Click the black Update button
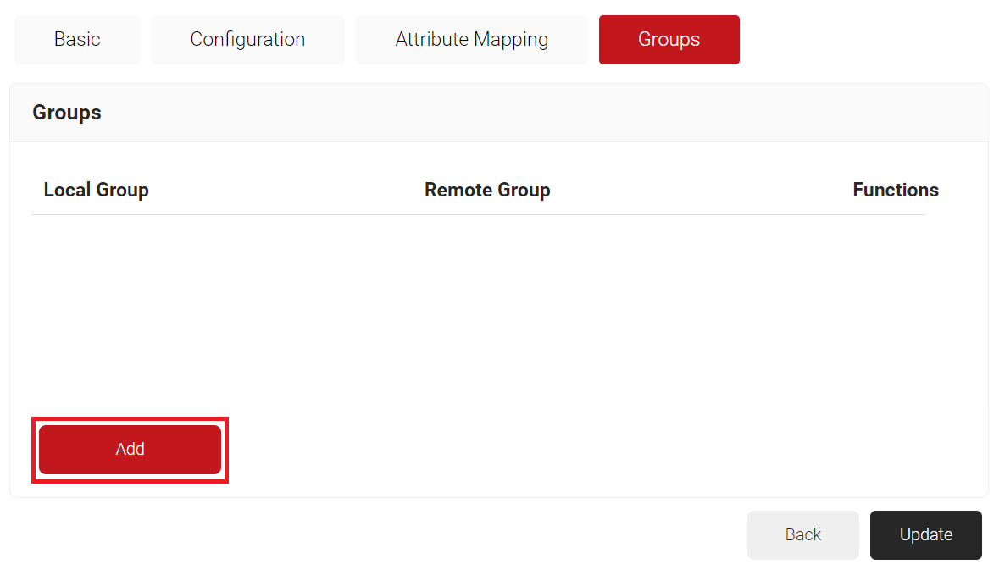Screen dimensions: 999x581 pyautogui.click(x=925, y=534)
